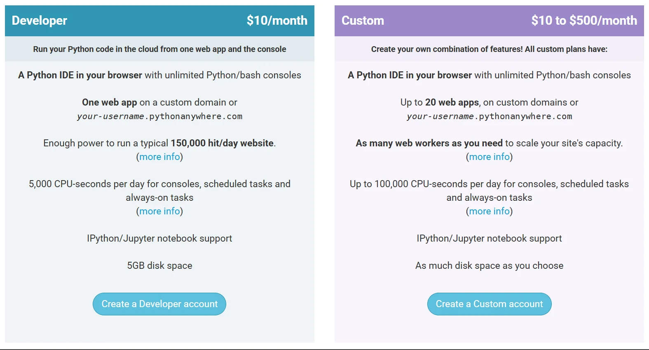This screenshot has height=350, width=649.
Task: Click the Custom plan's pythonanywhere.com domain text
Action: 489,116
